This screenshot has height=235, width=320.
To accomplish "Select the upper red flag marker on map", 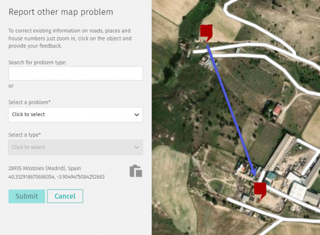I will (x=206, y=32).
